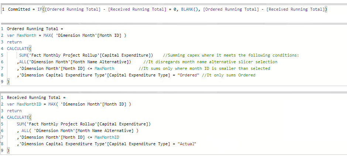347x157 pixels.
Task: Click 'Dimension Capital Expenditure Type' on the "Ordered" line
Action: pos(63,75)
